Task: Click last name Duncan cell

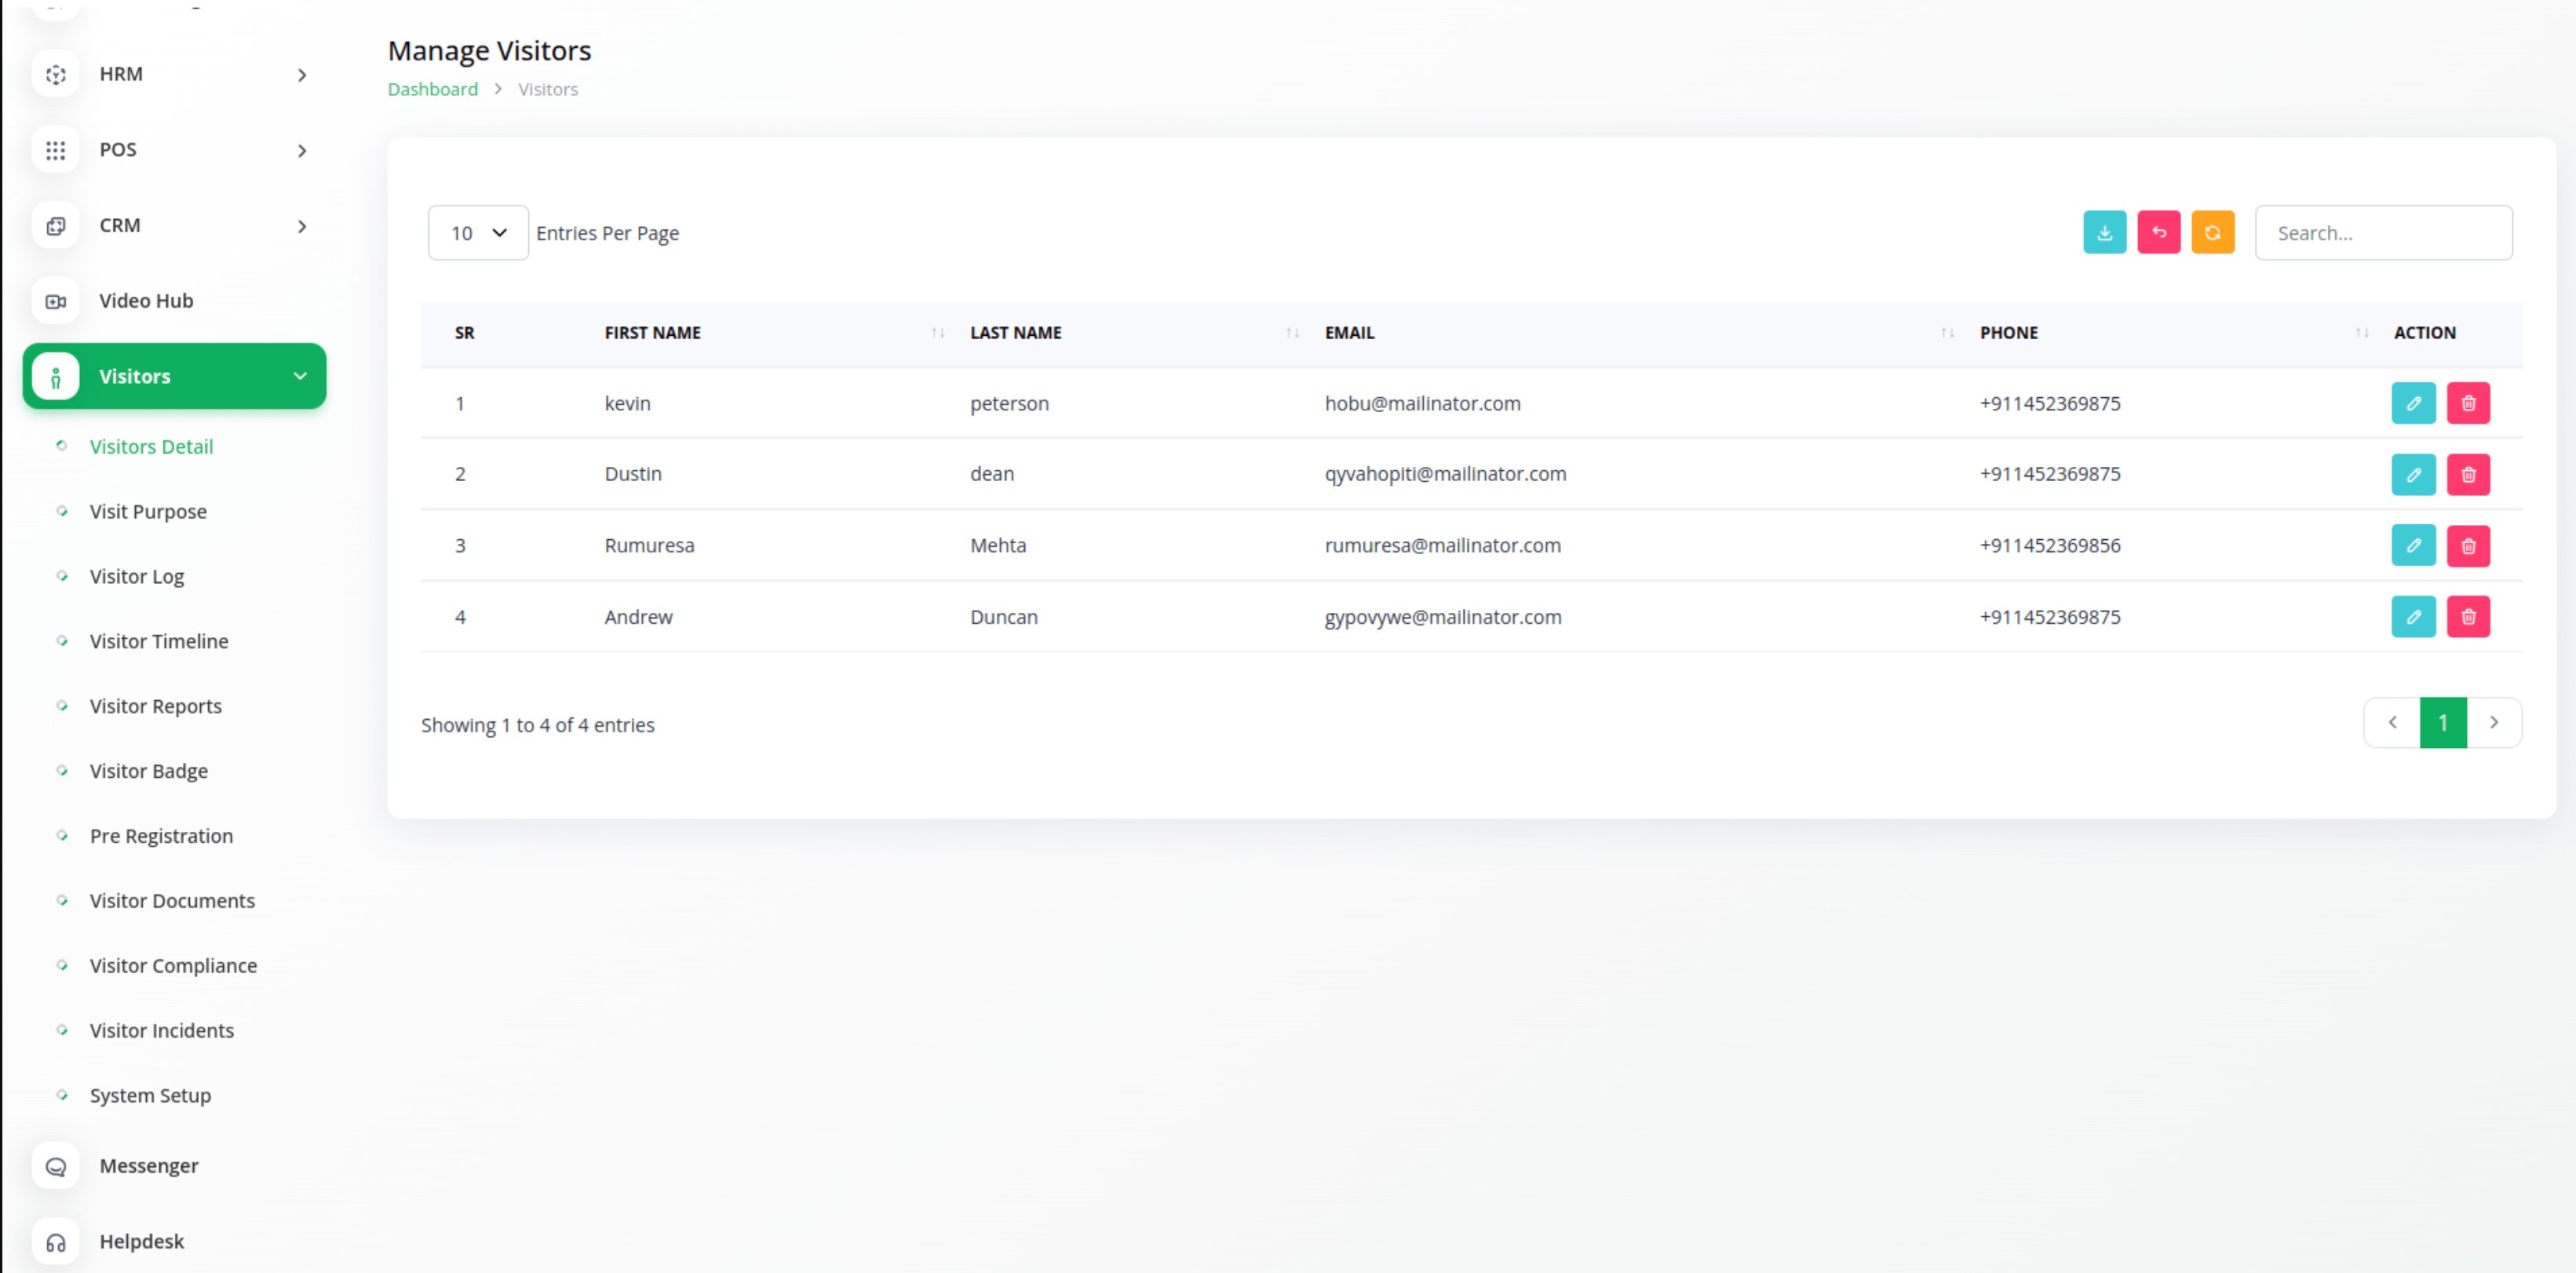Action: [1003, 618]
